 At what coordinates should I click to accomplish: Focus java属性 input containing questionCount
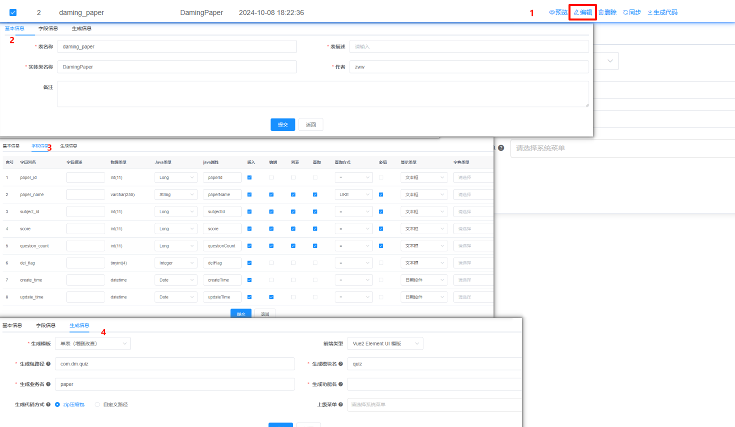point(222,245)
